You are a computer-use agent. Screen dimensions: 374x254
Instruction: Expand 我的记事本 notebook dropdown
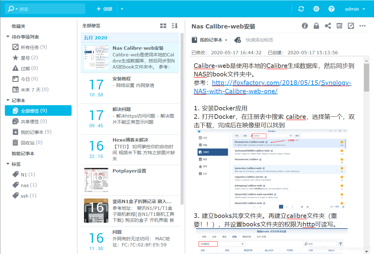click(x=226, y=40)
